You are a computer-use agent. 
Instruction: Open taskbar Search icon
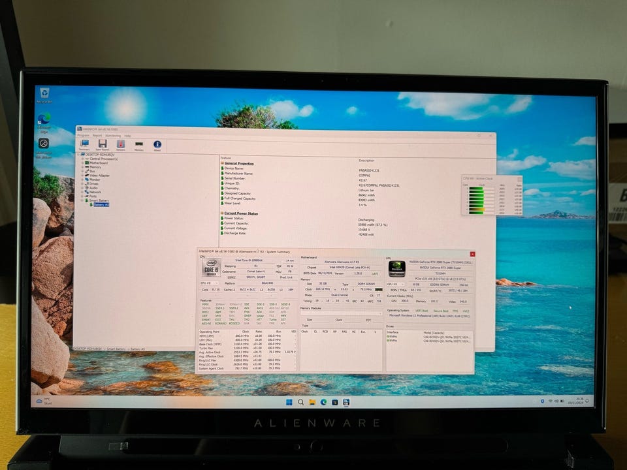[300, 401]
